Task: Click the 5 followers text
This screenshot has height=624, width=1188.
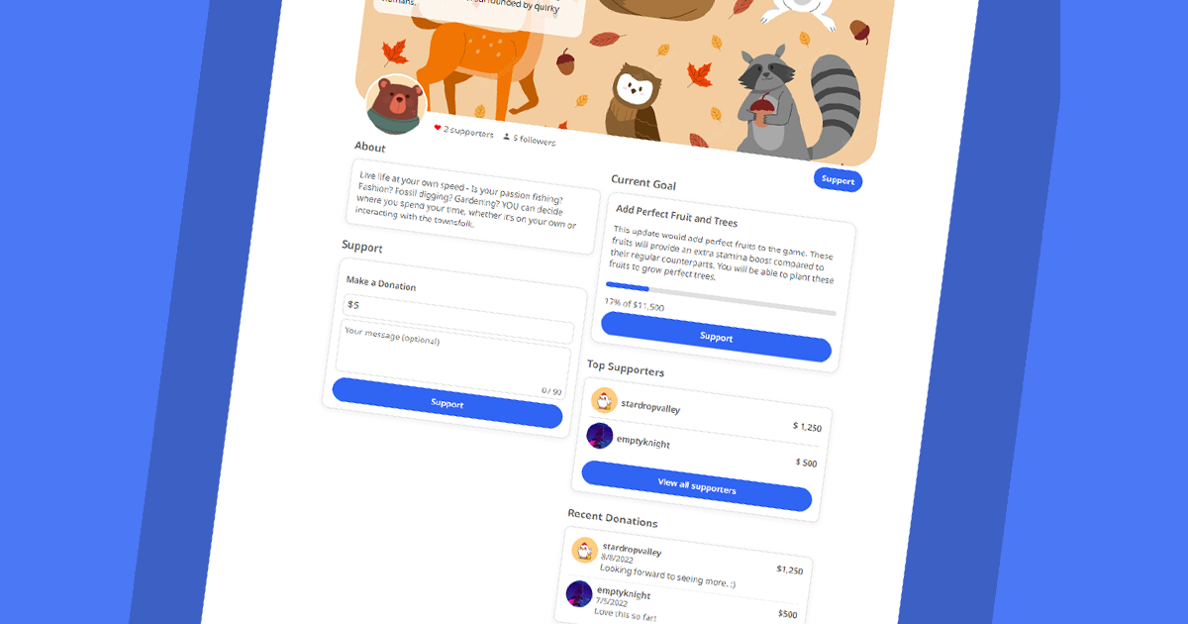Action: click(x=535, y=140)
